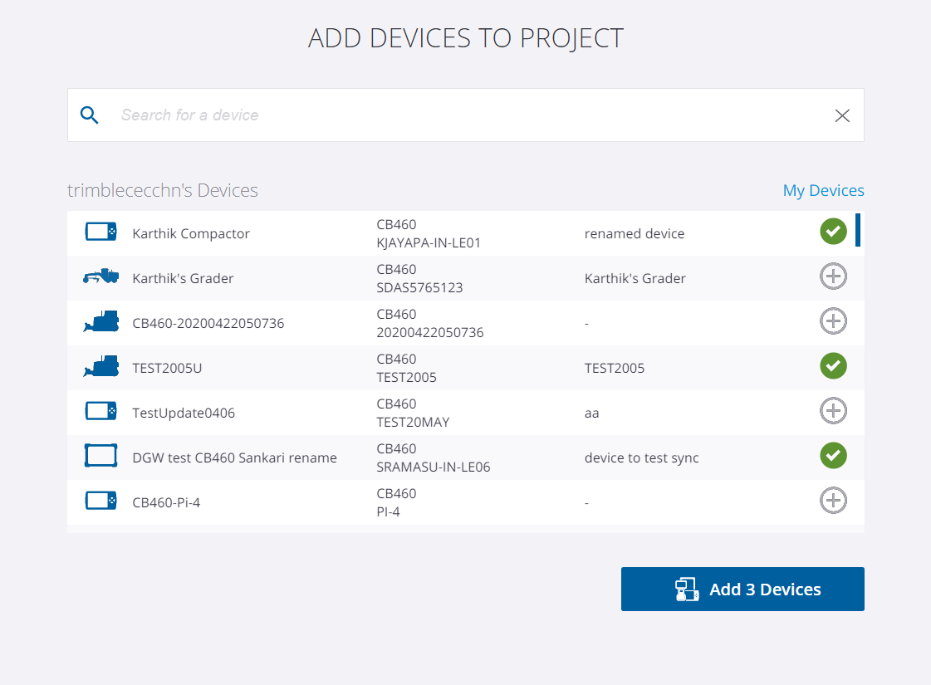Select the CB460-Pi-4 device name
Image resolution: width=931 pixels, height=685 pixels.
pos(166,503)
